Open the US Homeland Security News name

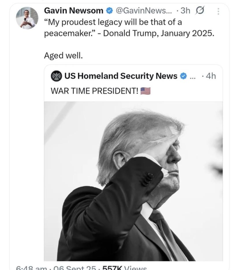click(121, 76)
